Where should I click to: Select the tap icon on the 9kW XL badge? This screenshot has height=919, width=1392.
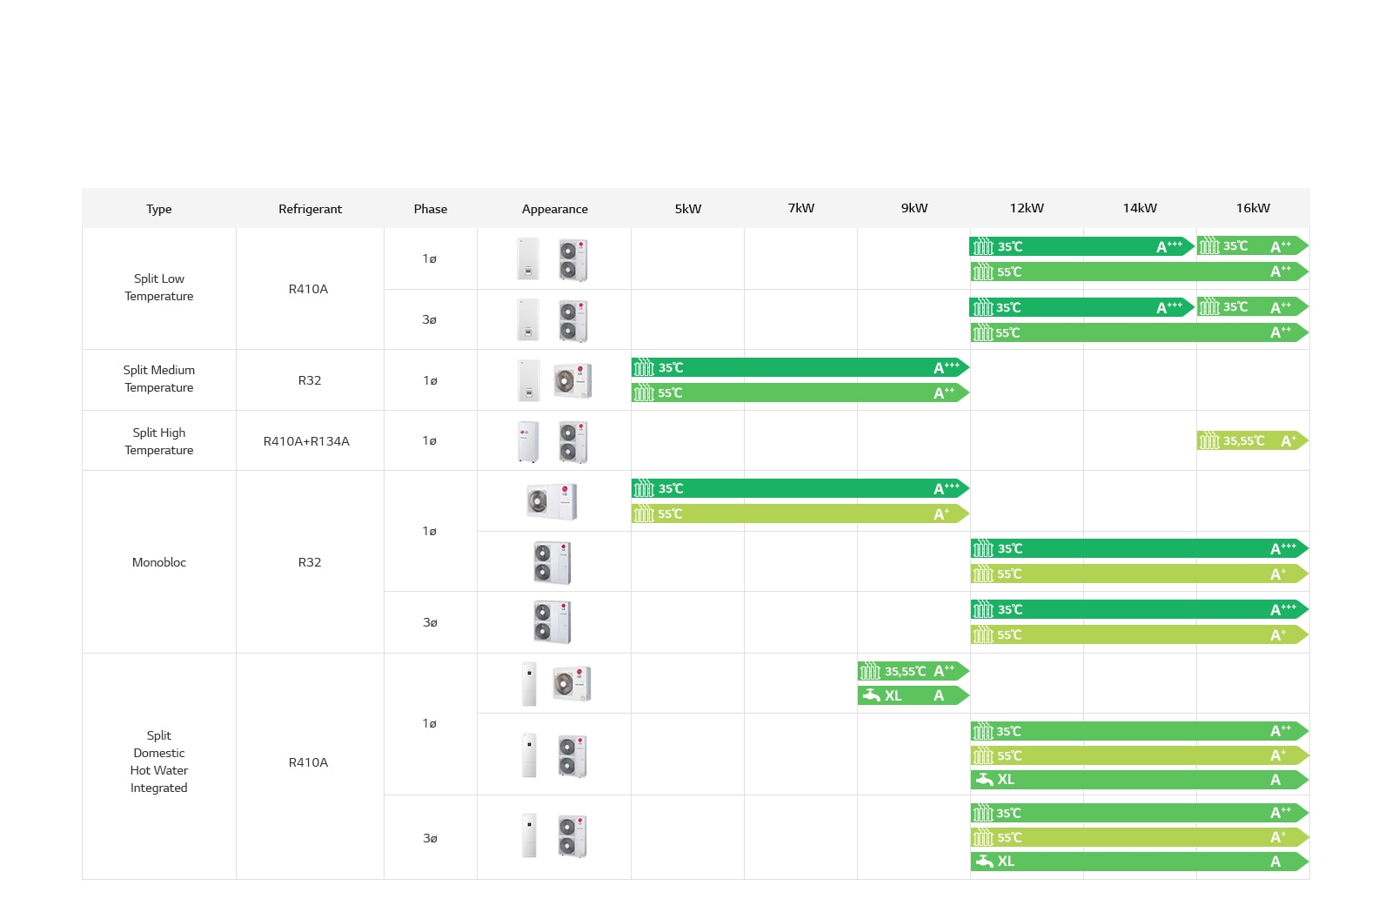[873, 696]
